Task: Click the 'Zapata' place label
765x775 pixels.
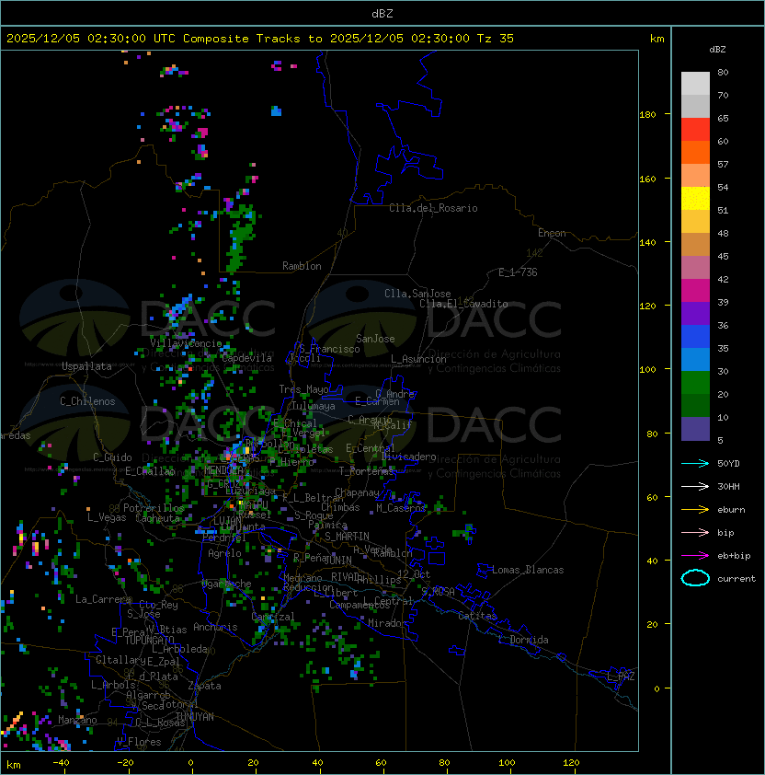Action: (204, 686)
